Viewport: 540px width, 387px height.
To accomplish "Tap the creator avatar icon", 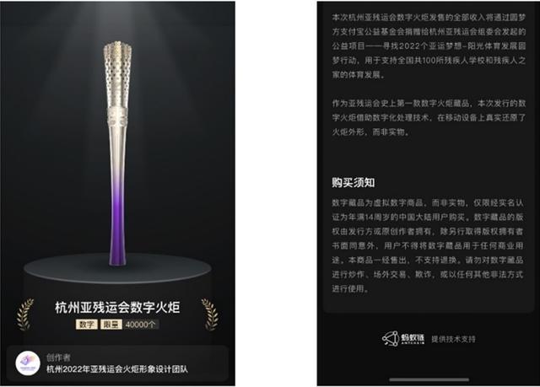I will [28, 363].
